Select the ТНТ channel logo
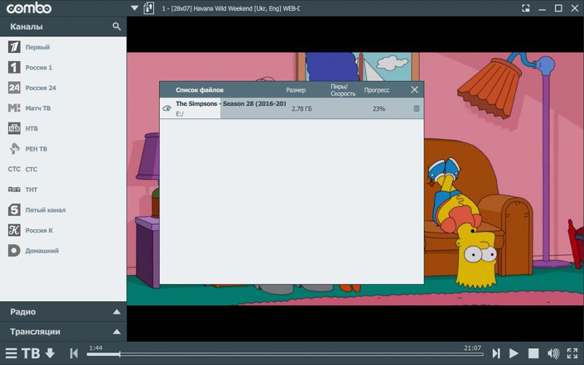Viewport: 584px width, 365px height. pyautogui.click(x=14, y=189)
